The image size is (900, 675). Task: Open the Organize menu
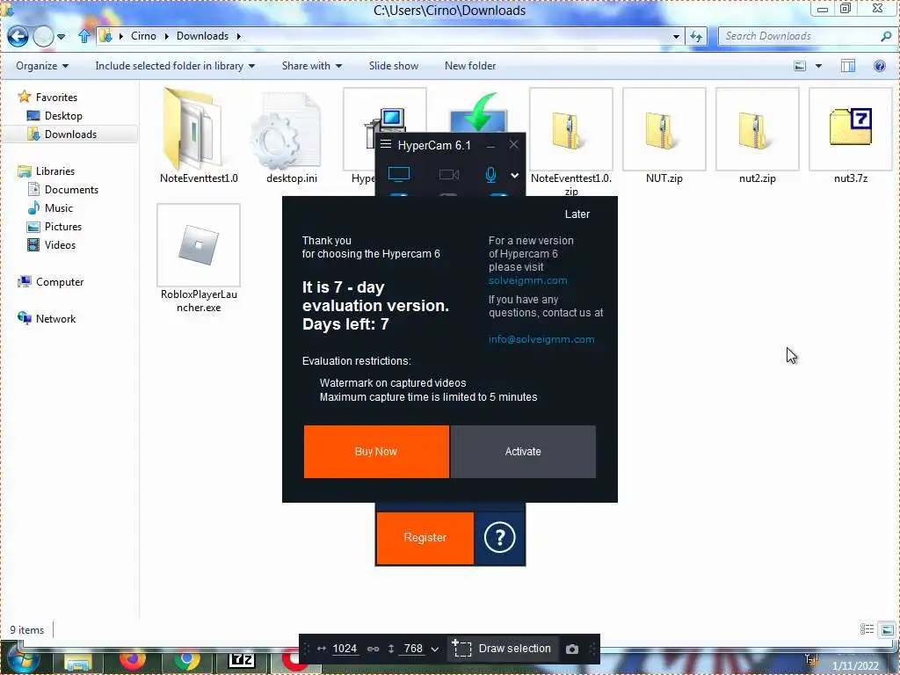42,66
